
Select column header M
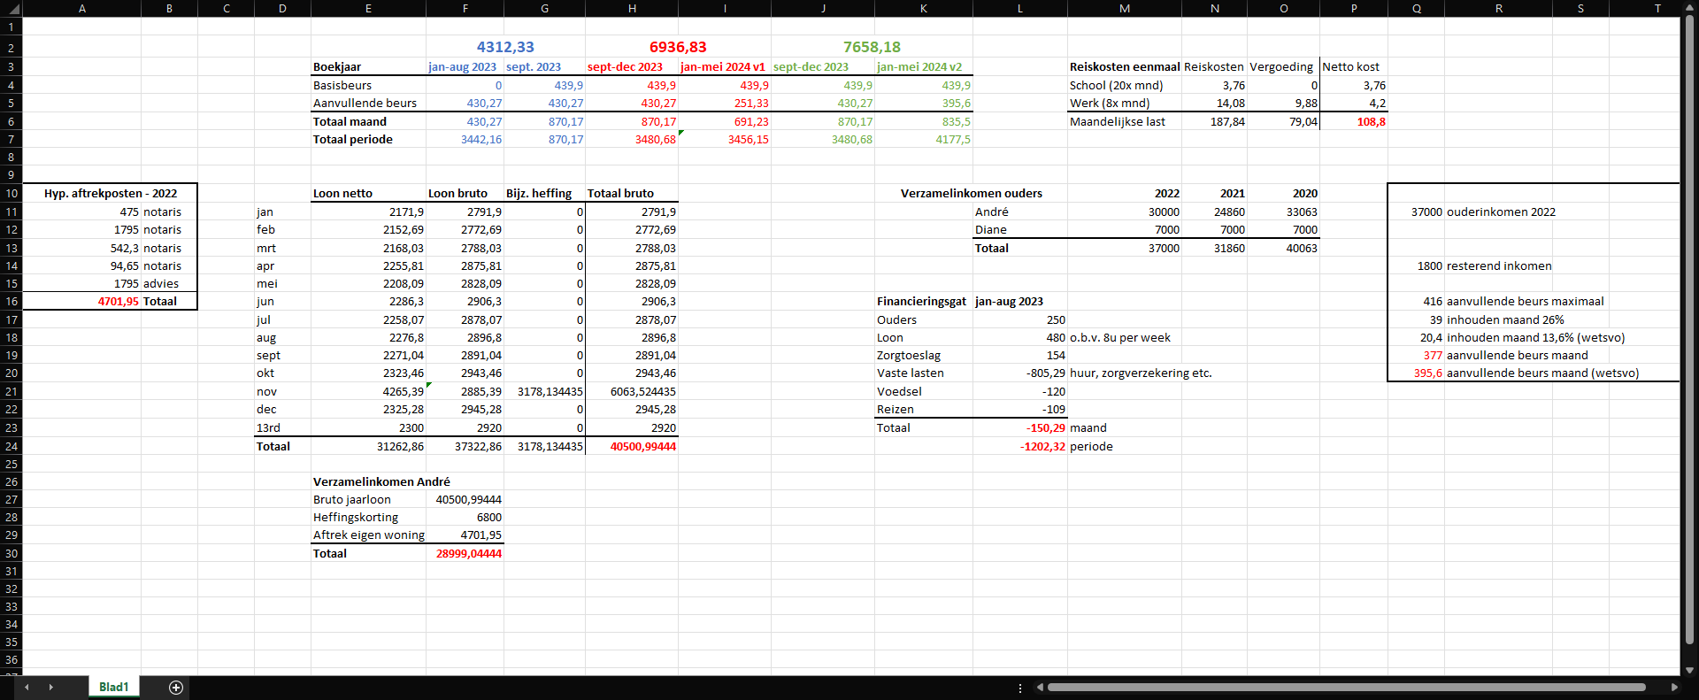coord(1124,8)
